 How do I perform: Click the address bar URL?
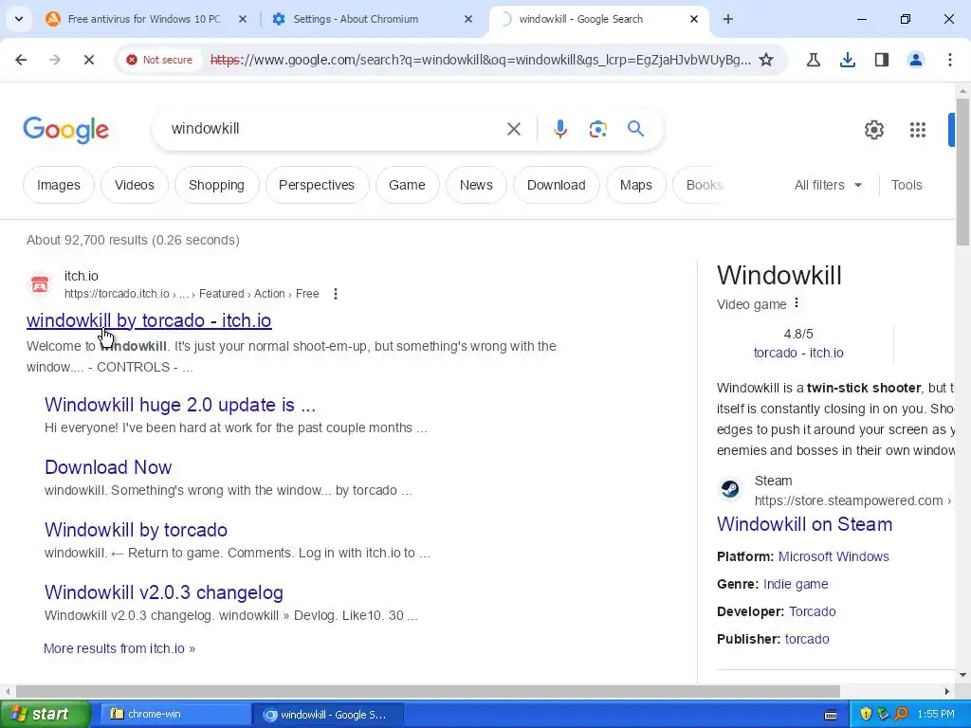click(x=480, y=60)
